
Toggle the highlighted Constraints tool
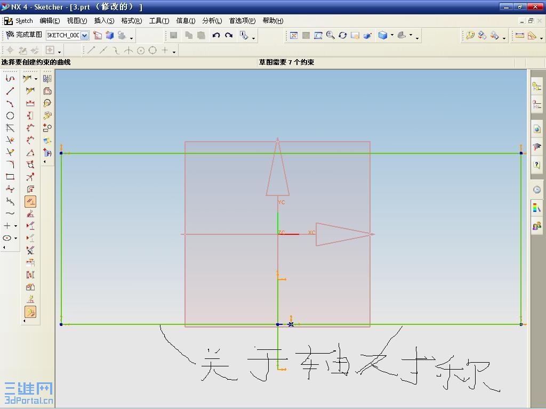coord(30,202)
